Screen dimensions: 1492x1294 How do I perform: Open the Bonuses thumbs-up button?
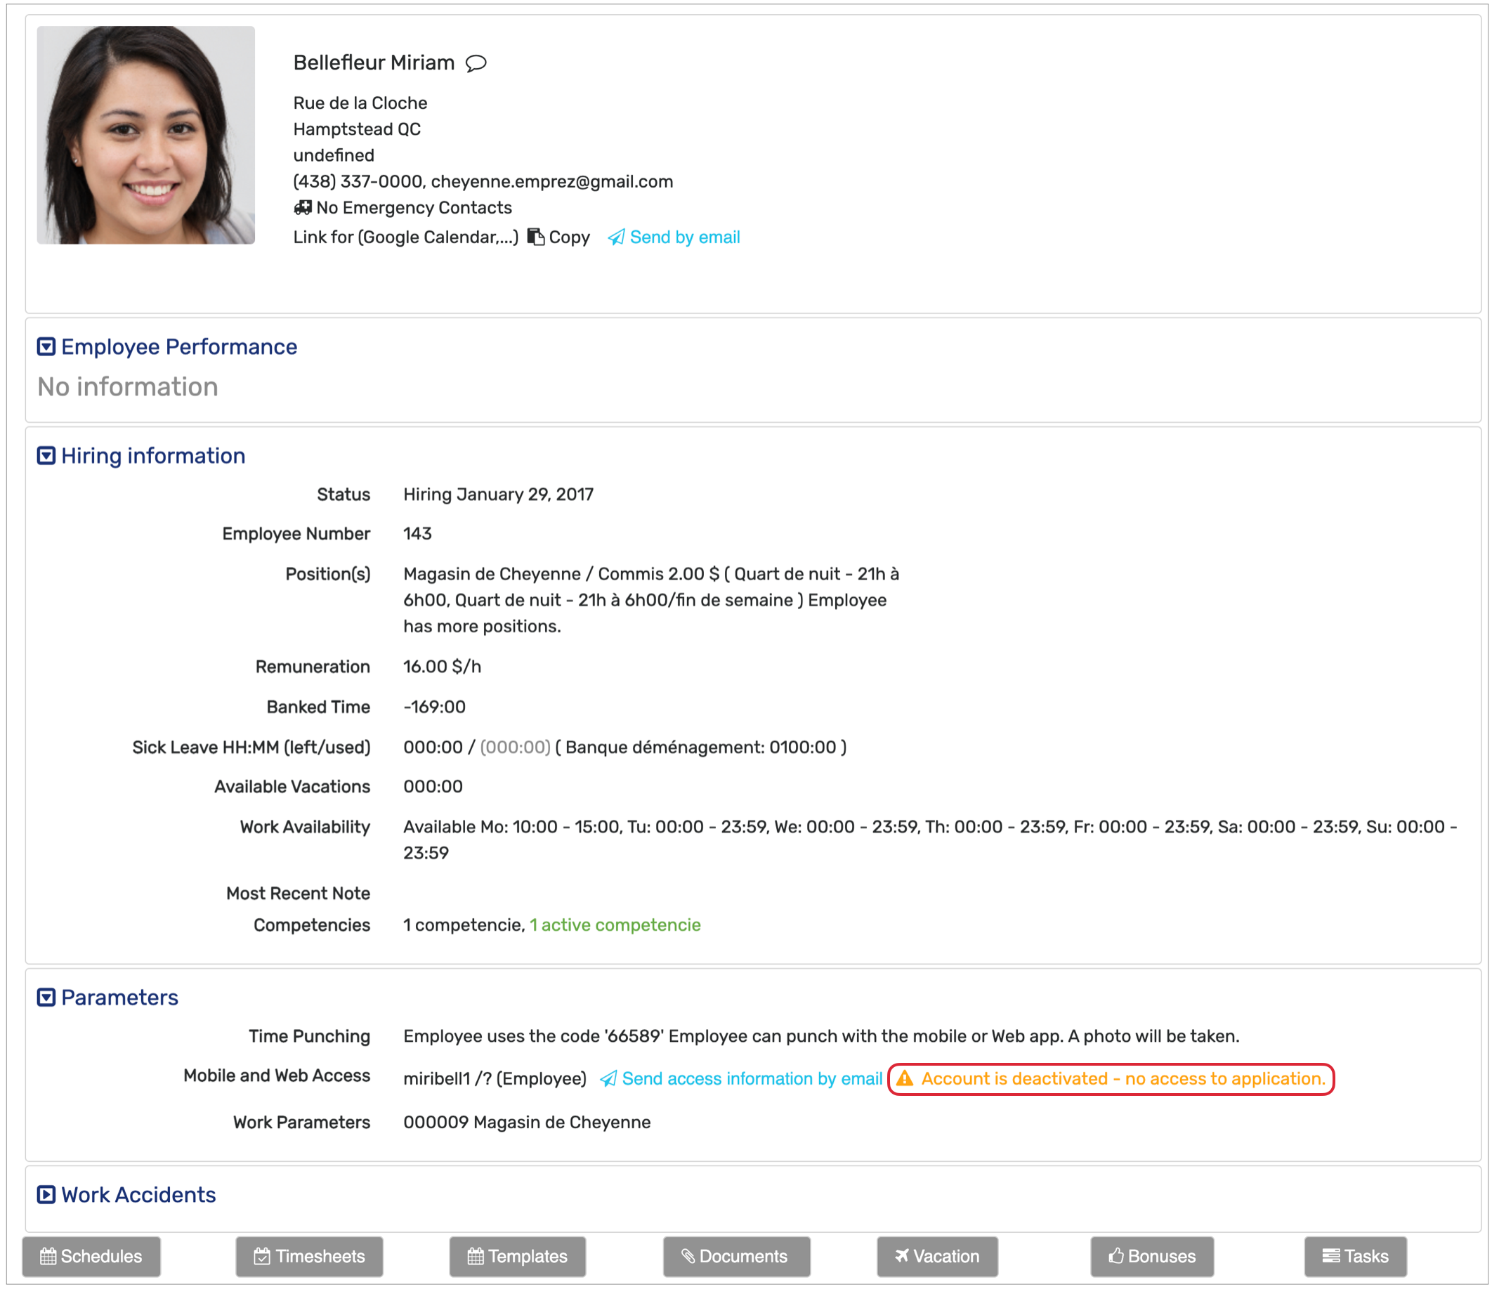[x=1151, y=1257]
